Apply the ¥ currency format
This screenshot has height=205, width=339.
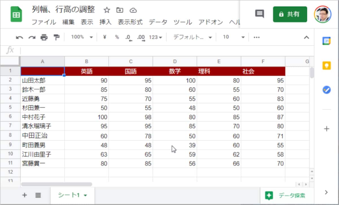click(x=105, y=37)
